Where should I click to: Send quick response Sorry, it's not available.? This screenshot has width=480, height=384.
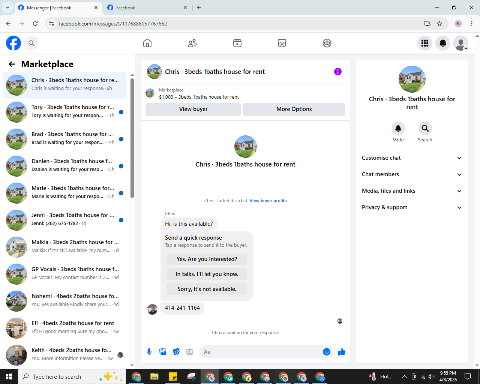click(x=207, y=289)
